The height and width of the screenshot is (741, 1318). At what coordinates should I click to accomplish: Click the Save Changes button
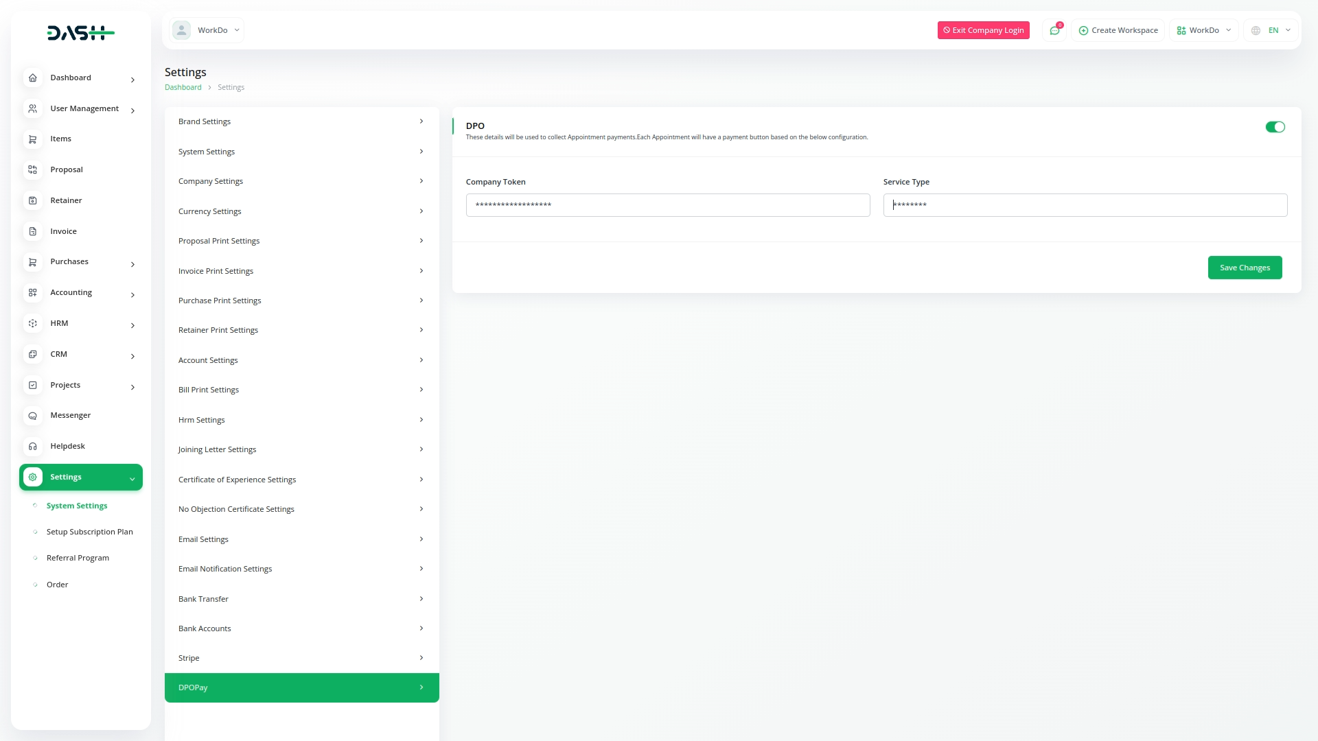[x=1244, y=268]
